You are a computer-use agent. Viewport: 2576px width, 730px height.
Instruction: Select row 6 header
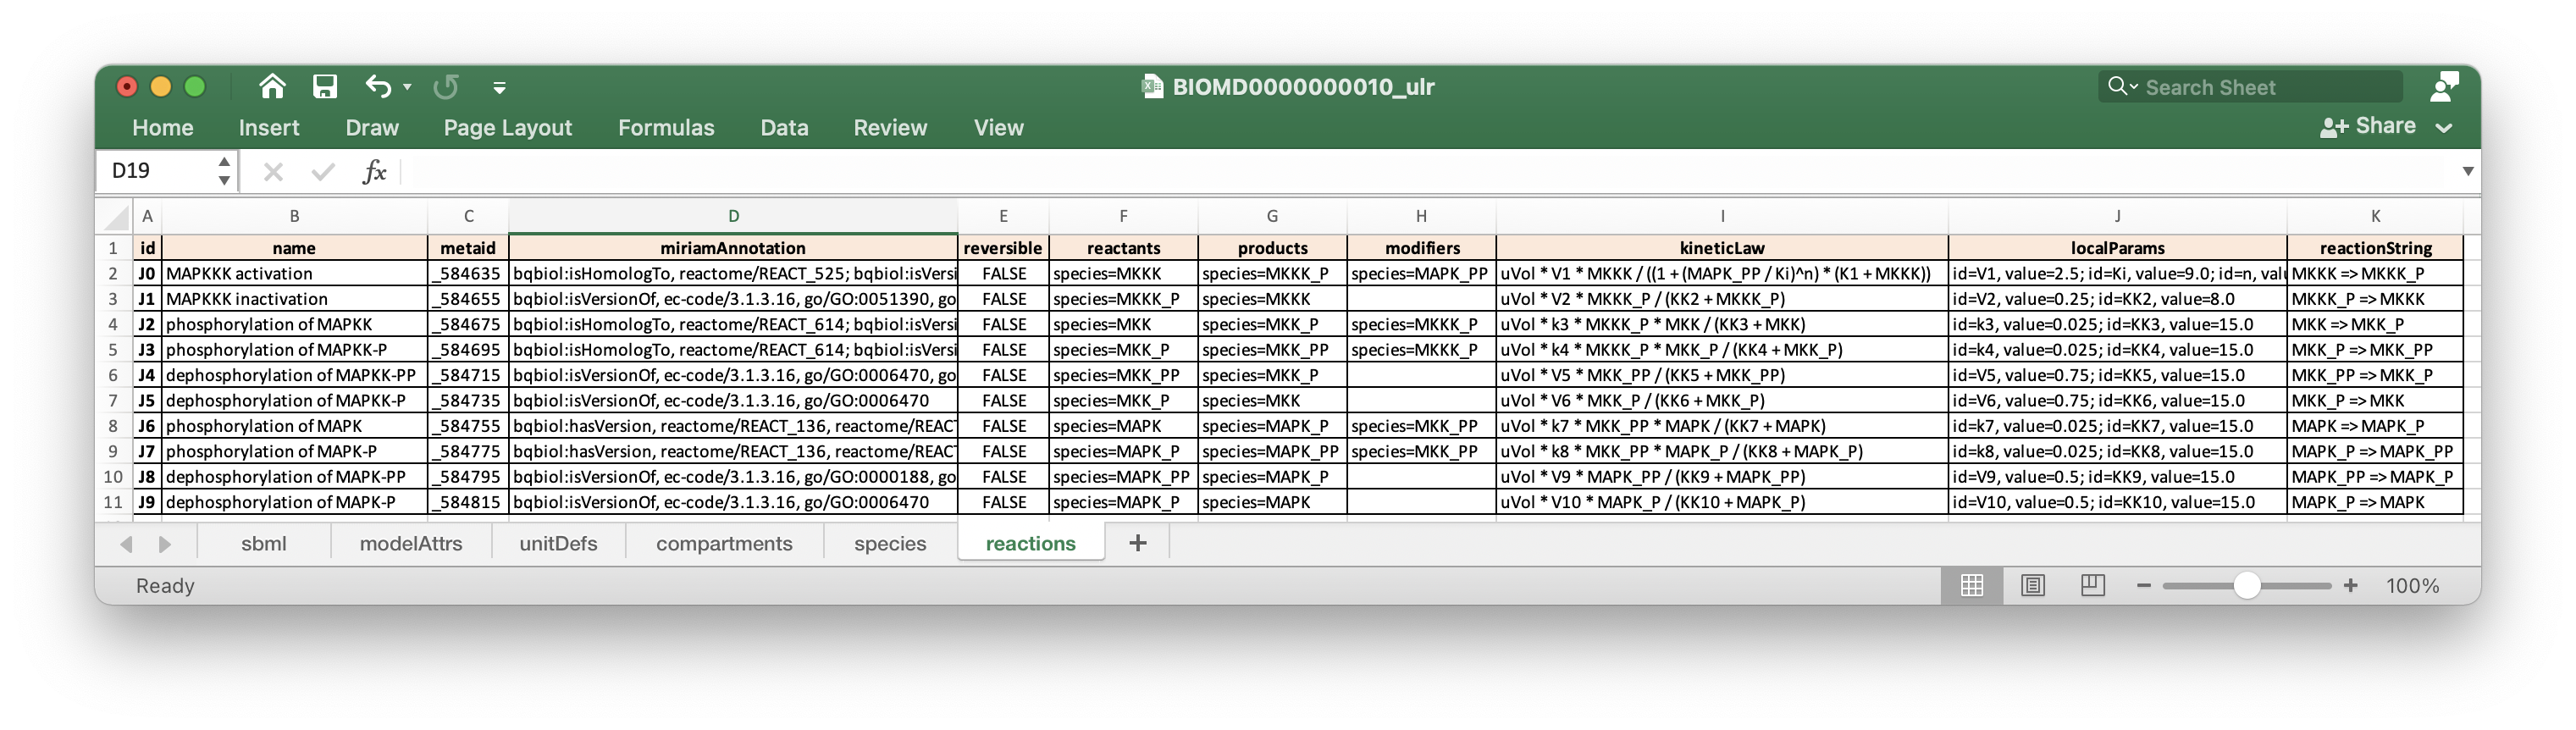click(x=113, y=375)
